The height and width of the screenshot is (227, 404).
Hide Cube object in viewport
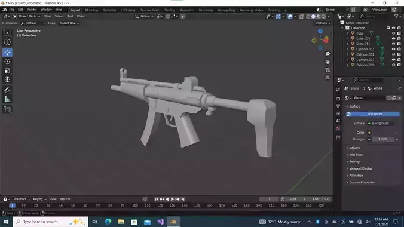click(x=393, y=33)
